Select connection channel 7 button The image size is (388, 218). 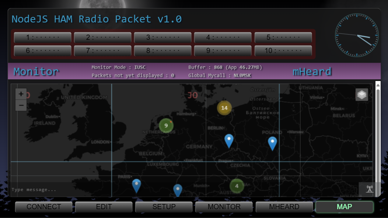click(103, 51)
